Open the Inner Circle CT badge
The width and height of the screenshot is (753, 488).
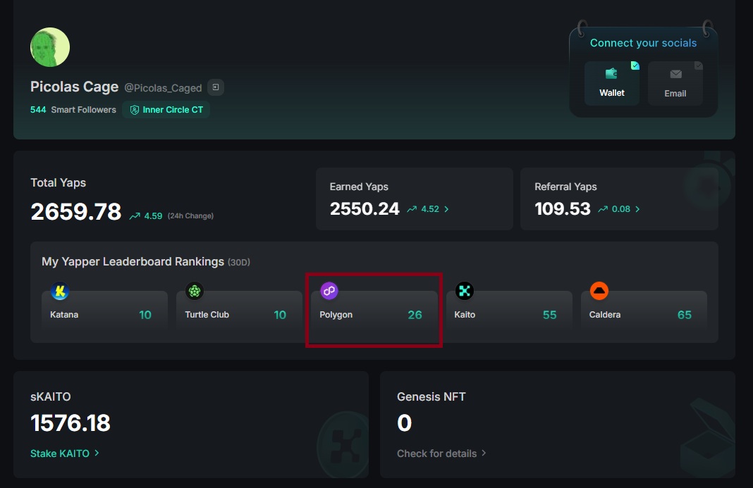click(166, 110)
